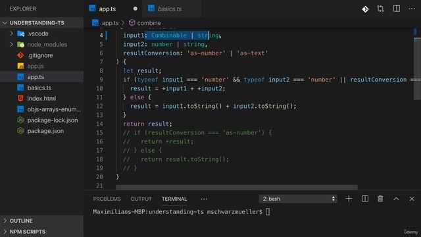Click the 'Combinable' type on line 4
421x237 pixels.
pyautogui.click(x=169, y=35)
